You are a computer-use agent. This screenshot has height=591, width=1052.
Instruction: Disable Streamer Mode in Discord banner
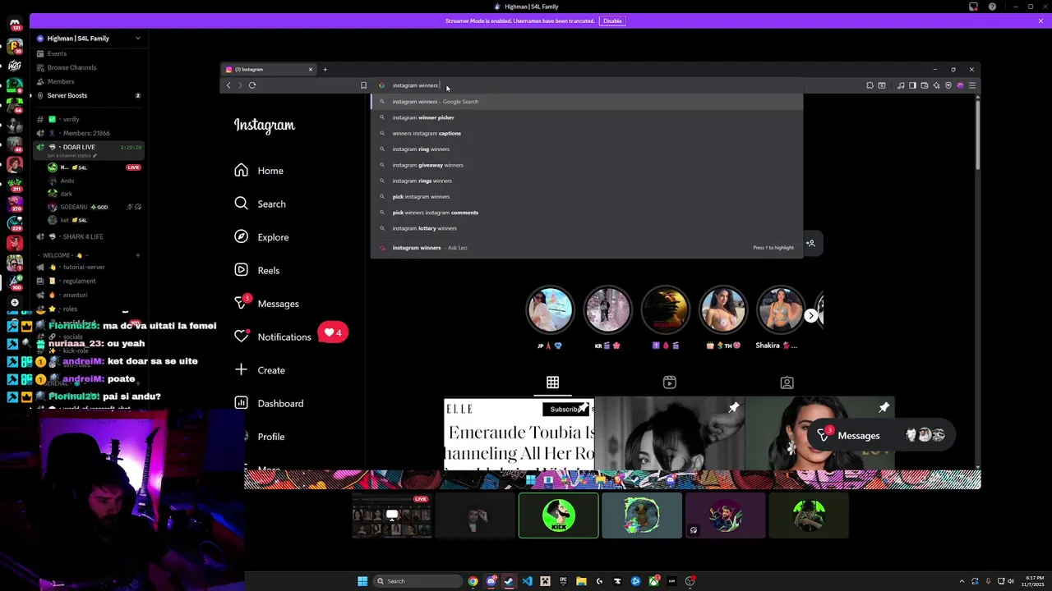(x=611, y=21)
